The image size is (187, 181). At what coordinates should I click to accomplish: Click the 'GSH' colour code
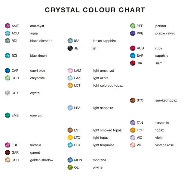pos(15,160)
